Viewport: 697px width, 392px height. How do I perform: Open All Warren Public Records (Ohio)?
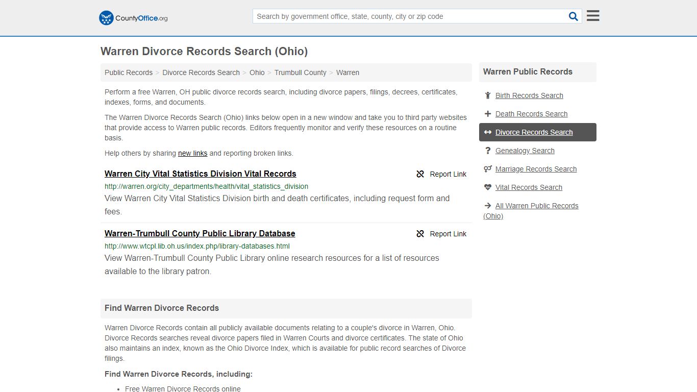[x=531, y=211]
